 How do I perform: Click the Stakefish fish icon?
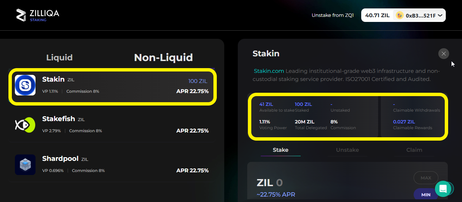pyautogui.click(x=25, y=125)
